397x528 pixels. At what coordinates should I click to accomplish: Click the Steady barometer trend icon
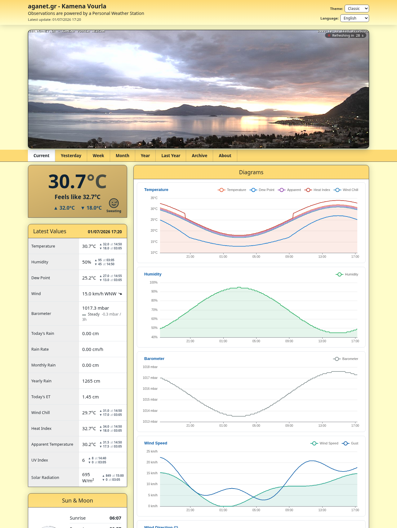84,315
